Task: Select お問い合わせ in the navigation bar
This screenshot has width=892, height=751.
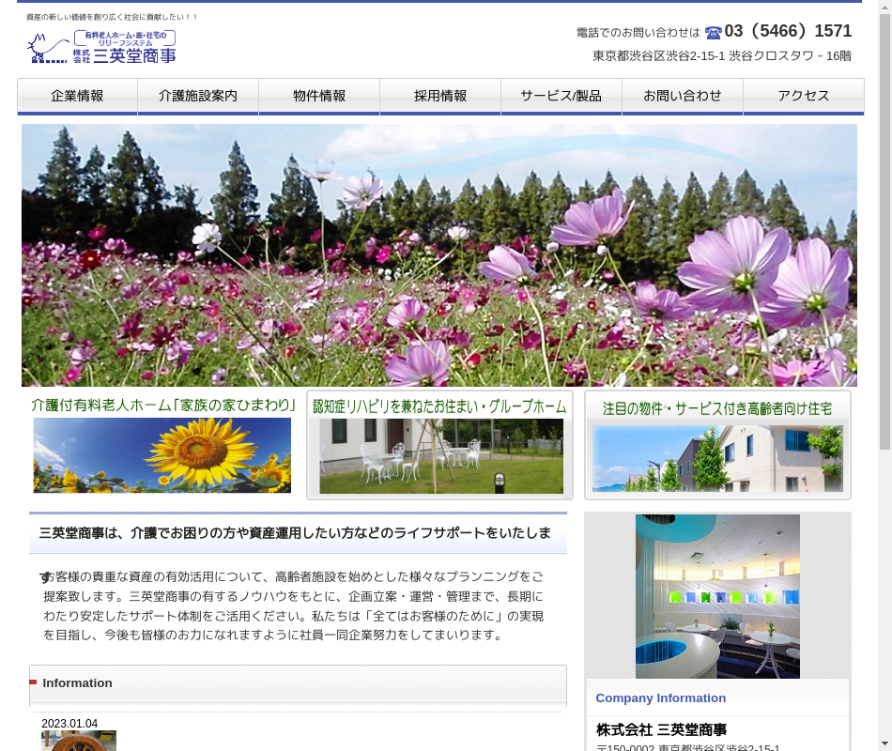Action: [x=683, y=96]
